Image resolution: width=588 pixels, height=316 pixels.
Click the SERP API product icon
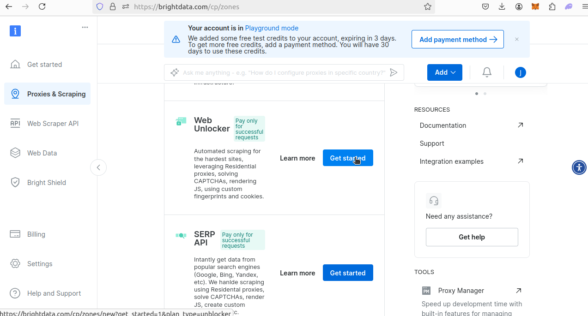pos(181,236)
